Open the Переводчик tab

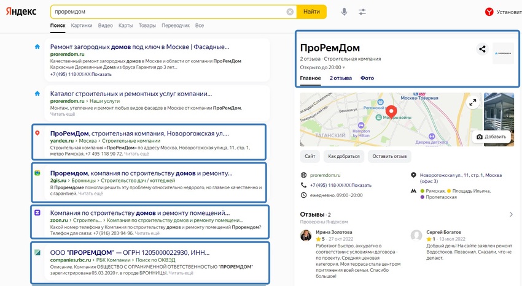(176, 26)
